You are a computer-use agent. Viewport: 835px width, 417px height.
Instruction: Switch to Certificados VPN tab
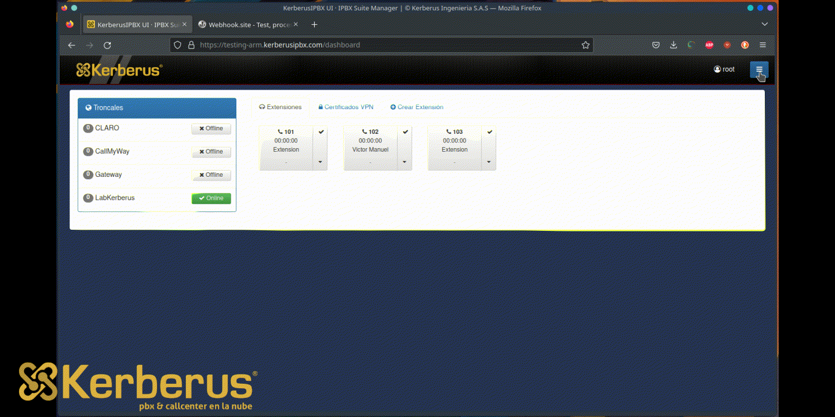(346, 107)
